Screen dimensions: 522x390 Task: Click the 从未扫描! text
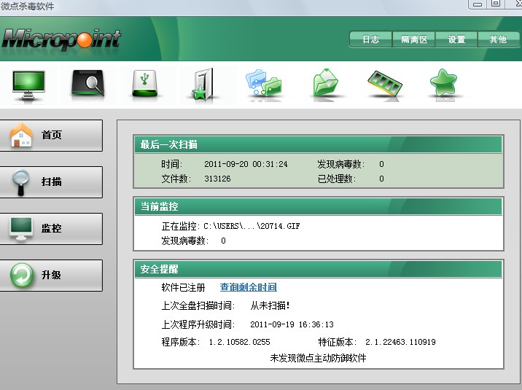[270, 305]
